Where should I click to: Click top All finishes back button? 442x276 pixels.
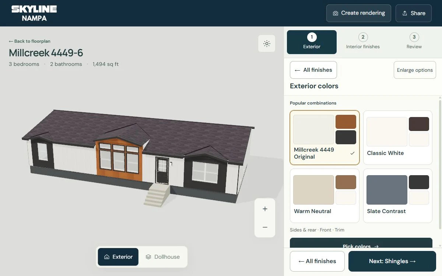pos(313,70)
